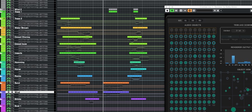Click audio object circle 100
Image resolution: width=252 pixels, height=112 pixels.
(214, 89)
